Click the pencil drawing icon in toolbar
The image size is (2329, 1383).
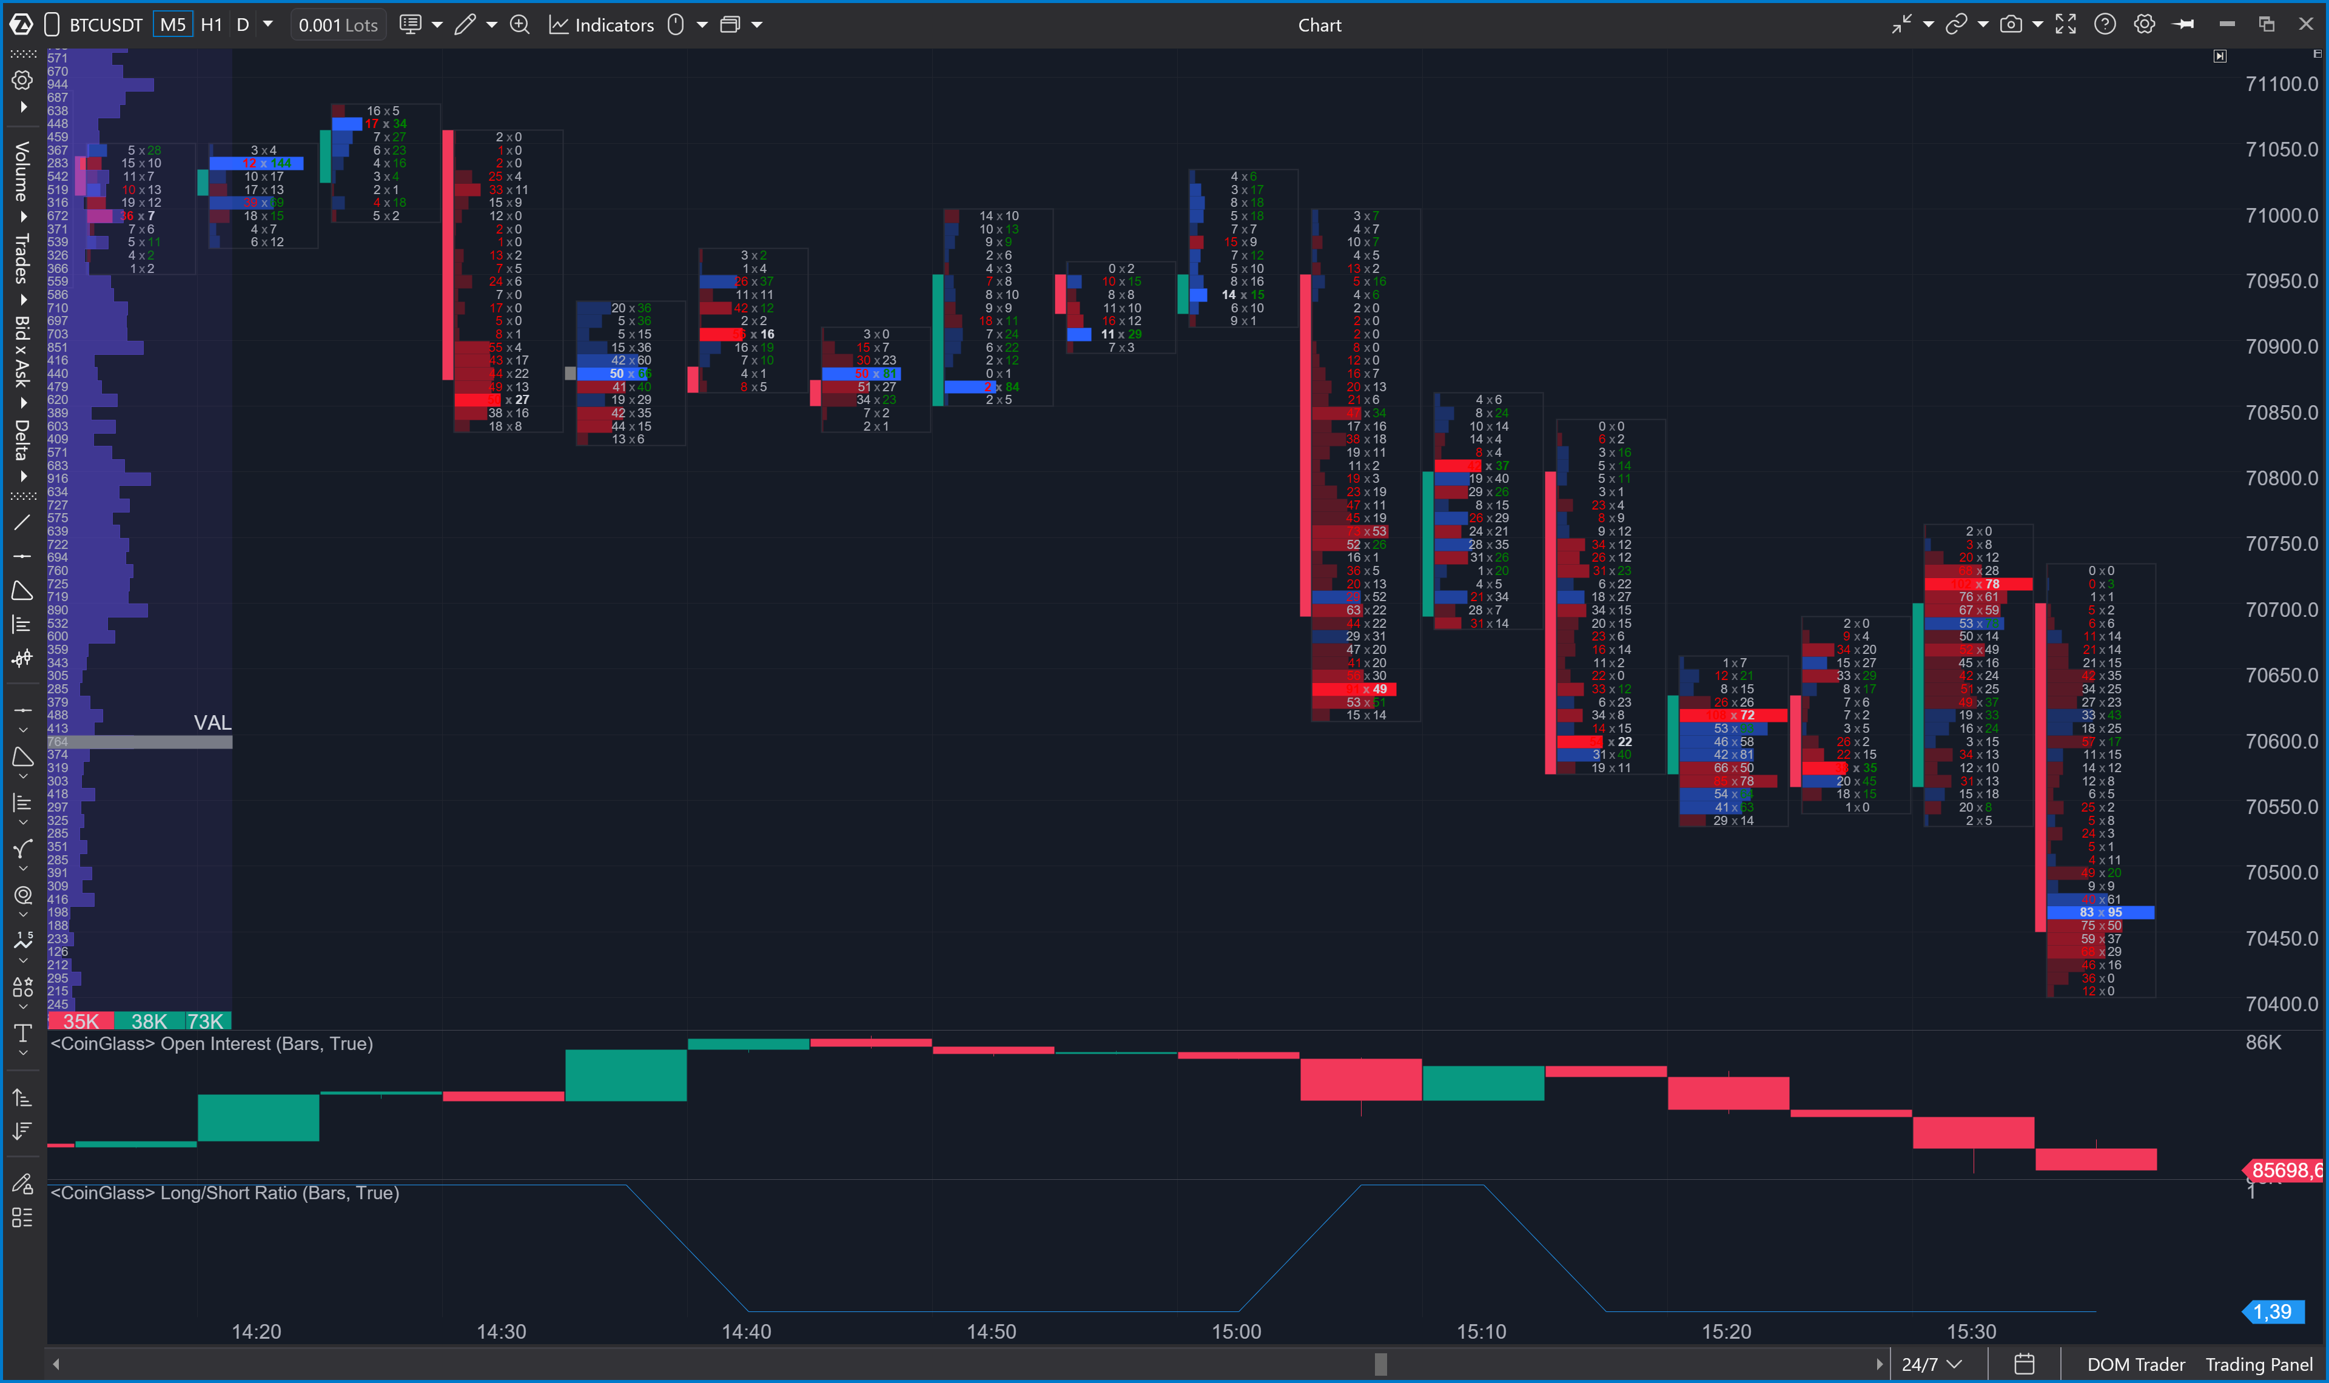[464, 25]
